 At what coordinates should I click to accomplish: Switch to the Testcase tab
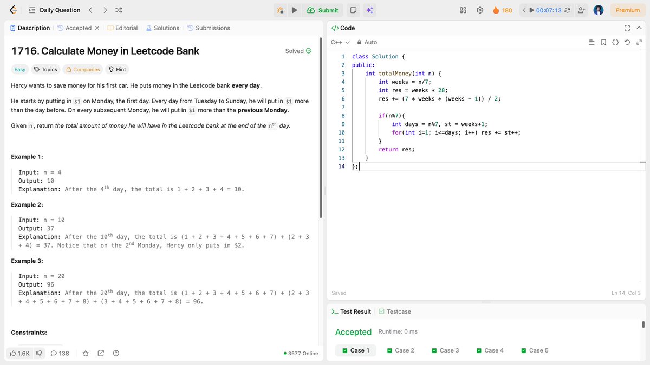coord(395,311)
